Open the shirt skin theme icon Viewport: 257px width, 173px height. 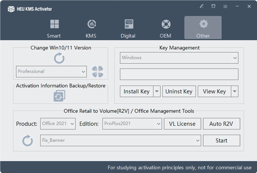coord(213,6)
